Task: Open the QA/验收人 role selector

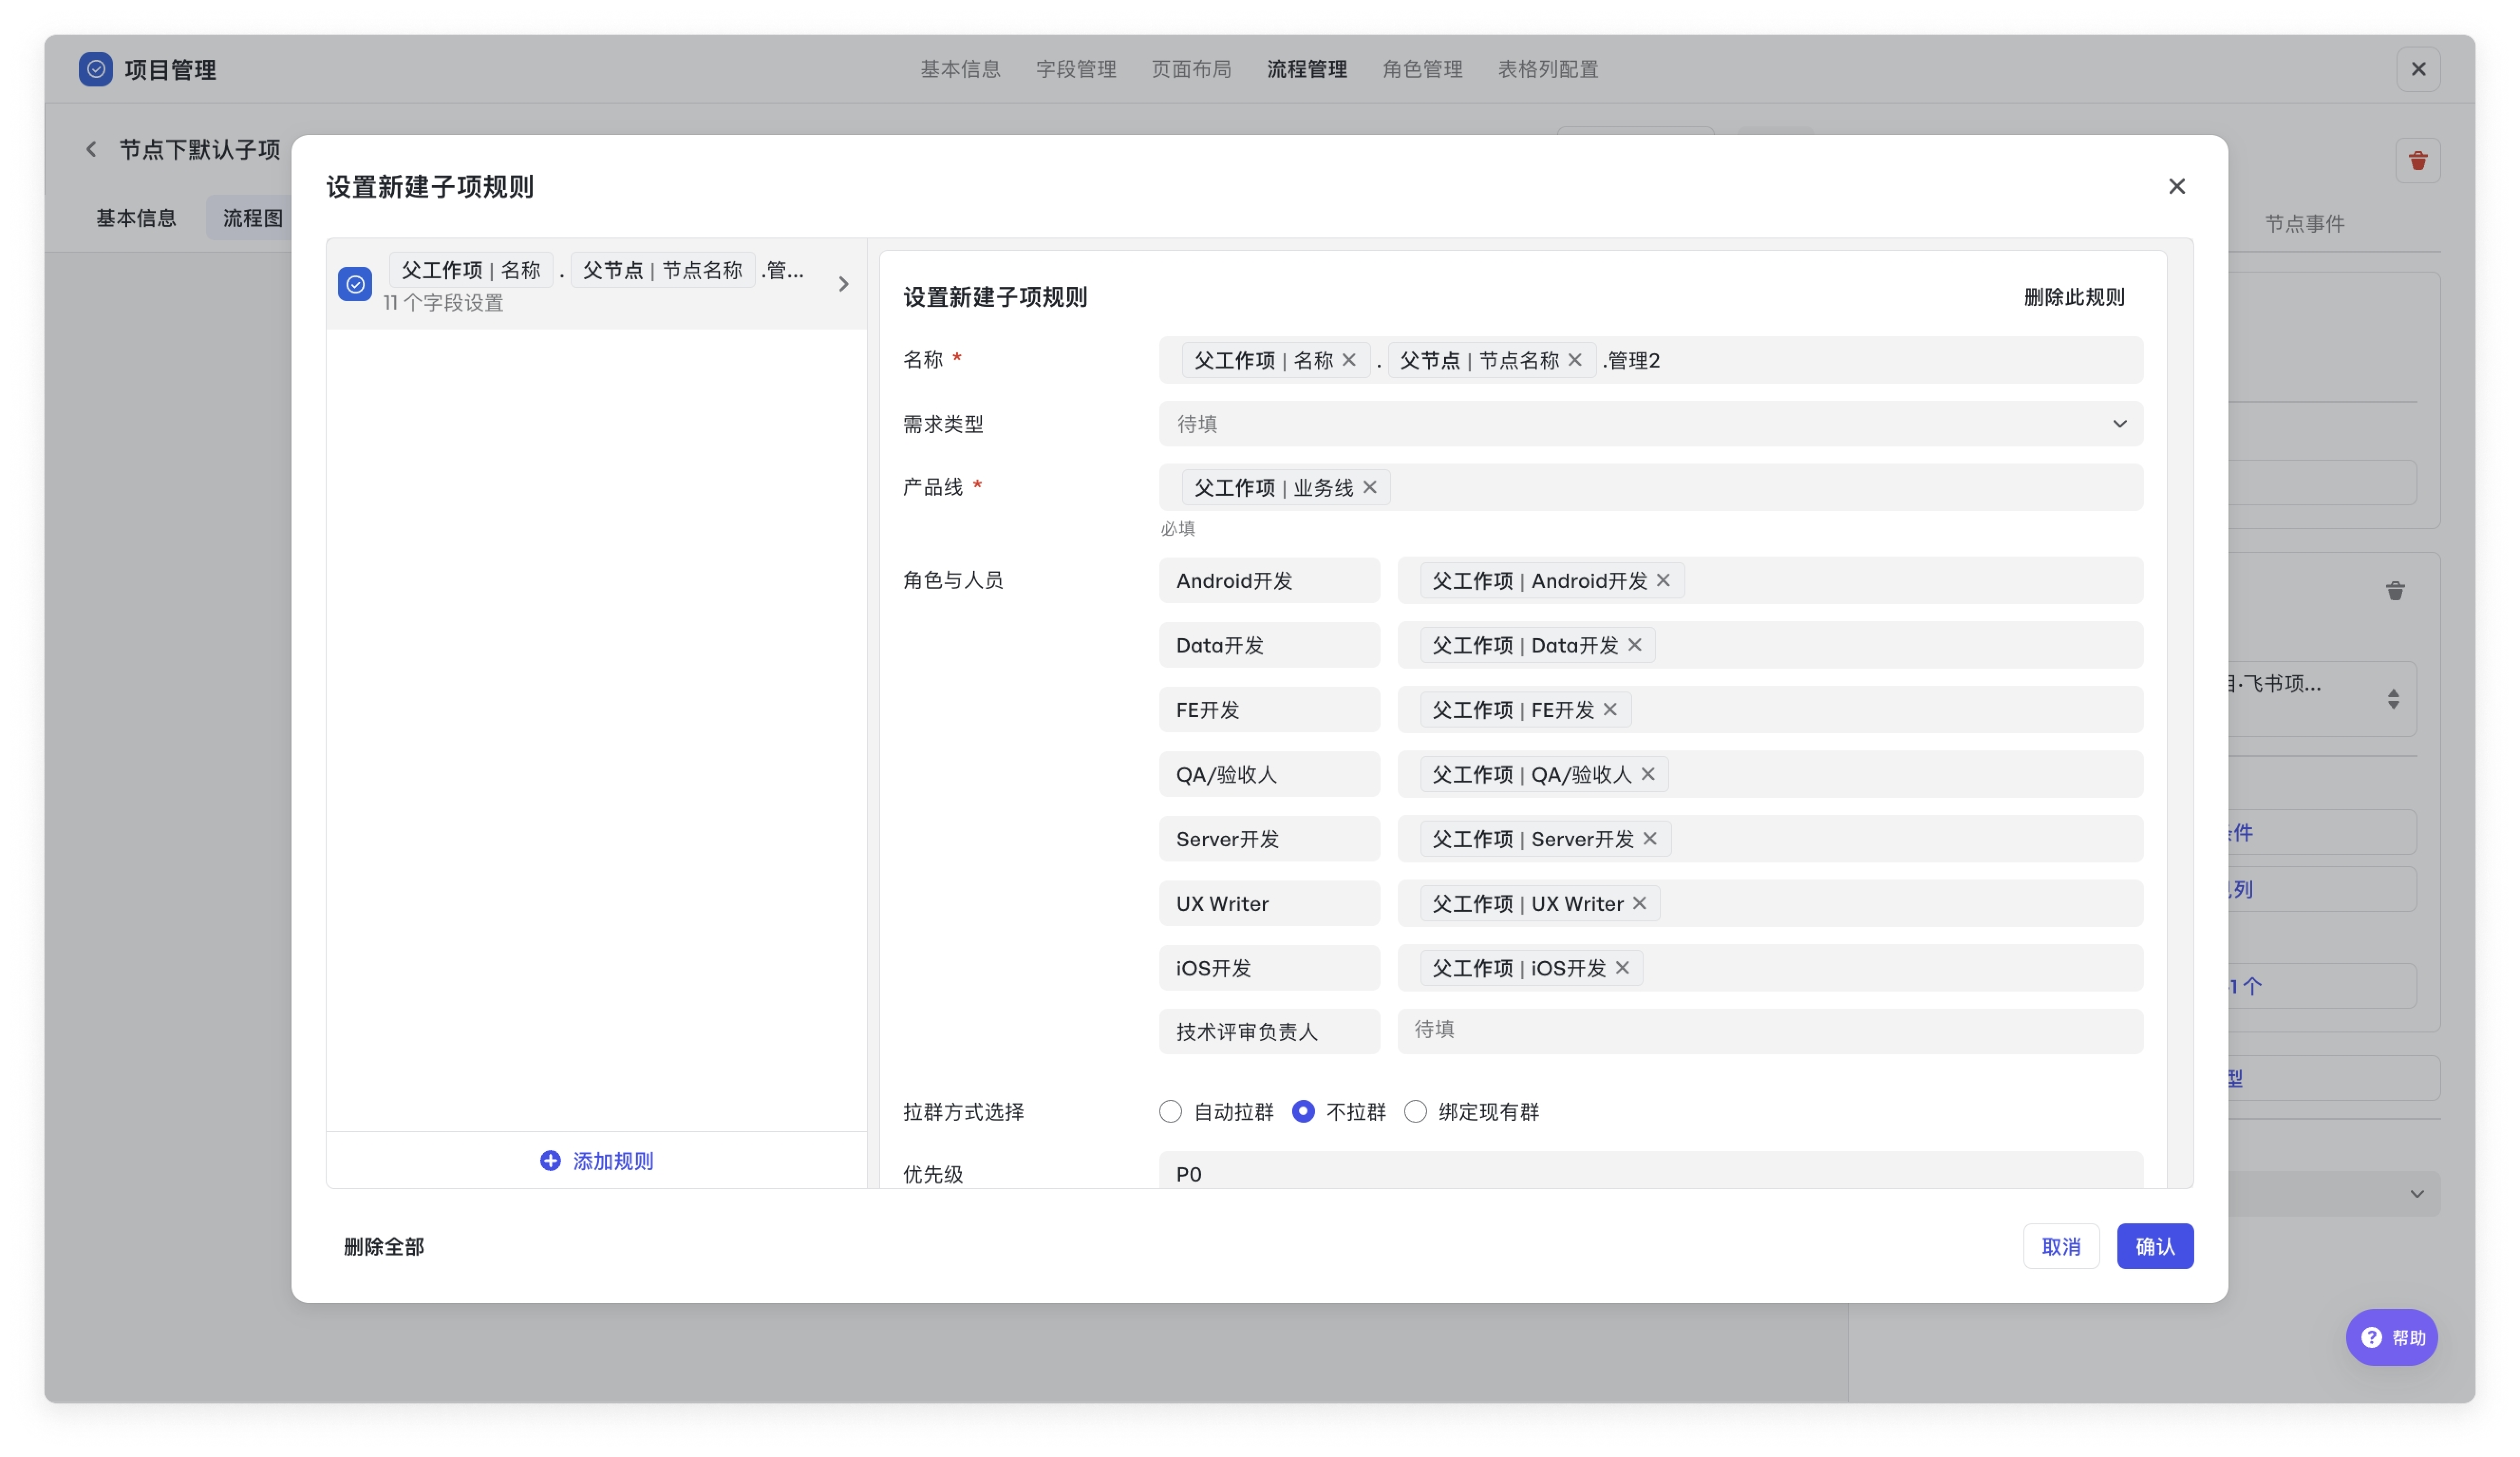Action: tap(1269, 774)
